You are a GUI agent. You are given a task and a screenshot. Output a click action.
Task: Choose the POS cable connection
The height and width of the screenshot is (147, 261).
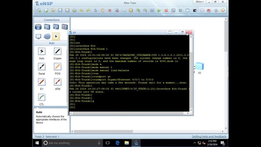click(x=58, y=67)
